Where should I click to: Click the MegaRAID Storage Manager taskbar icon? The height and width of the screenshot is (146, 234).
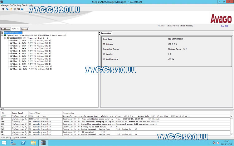(x=43, y=143)
